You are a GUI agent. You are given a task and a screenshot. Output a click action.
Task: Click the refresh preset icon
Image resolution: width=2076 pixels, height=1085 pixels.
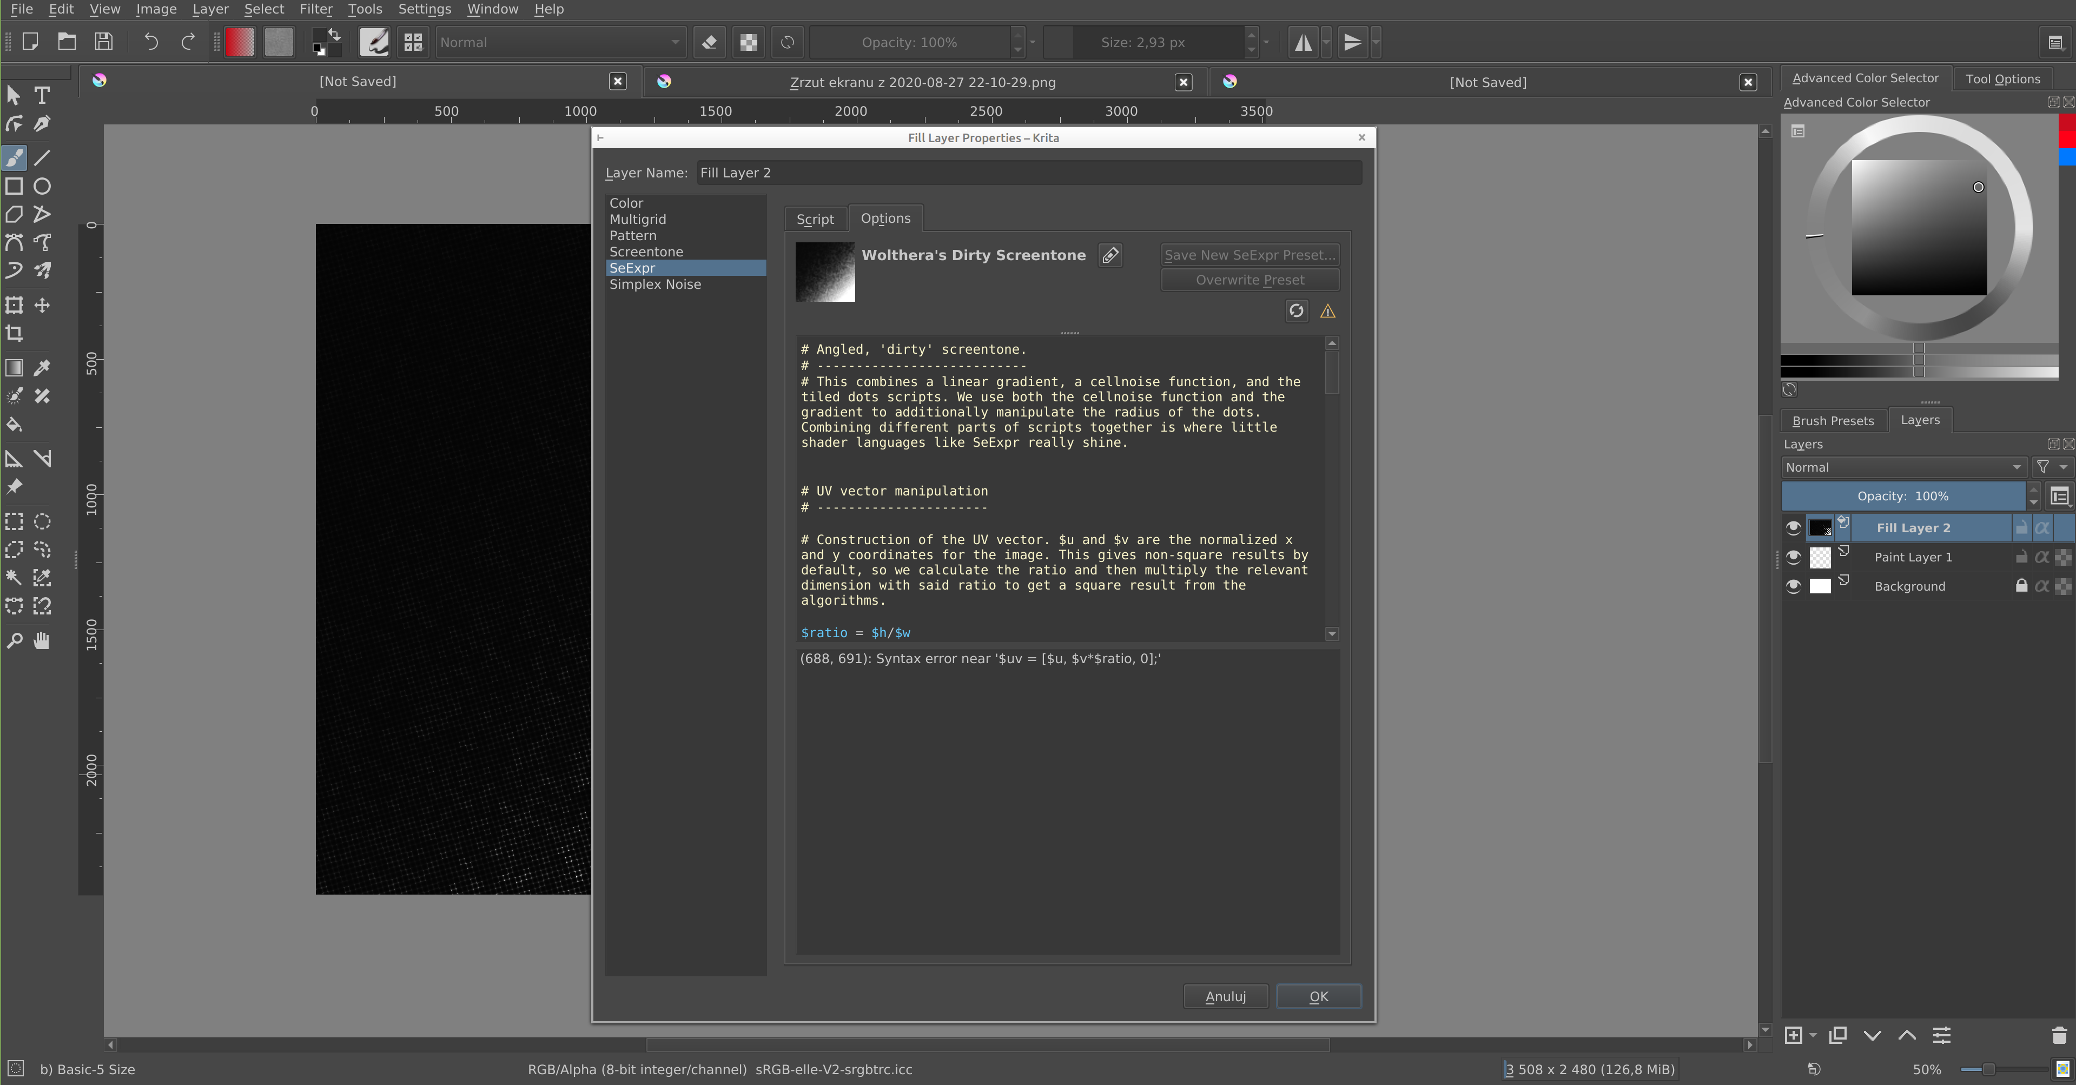1295,311
